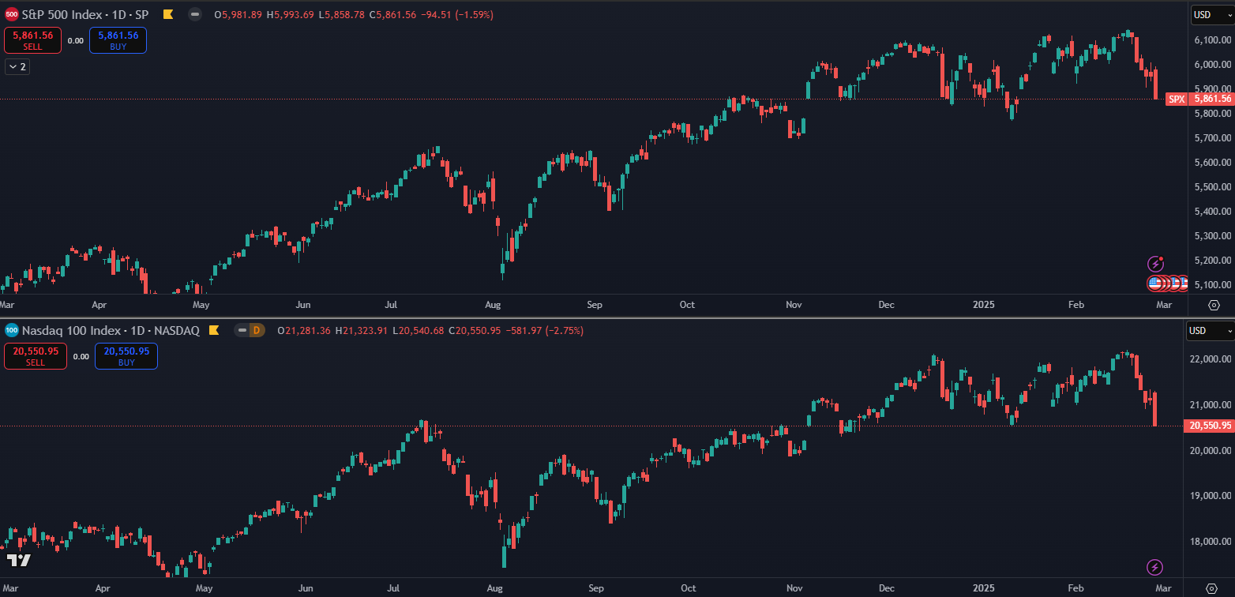This screenshot has width=1235, height=597.
Task: Open the USD currency dropdown on Nasdaq chart
Action: point(1209,330)
